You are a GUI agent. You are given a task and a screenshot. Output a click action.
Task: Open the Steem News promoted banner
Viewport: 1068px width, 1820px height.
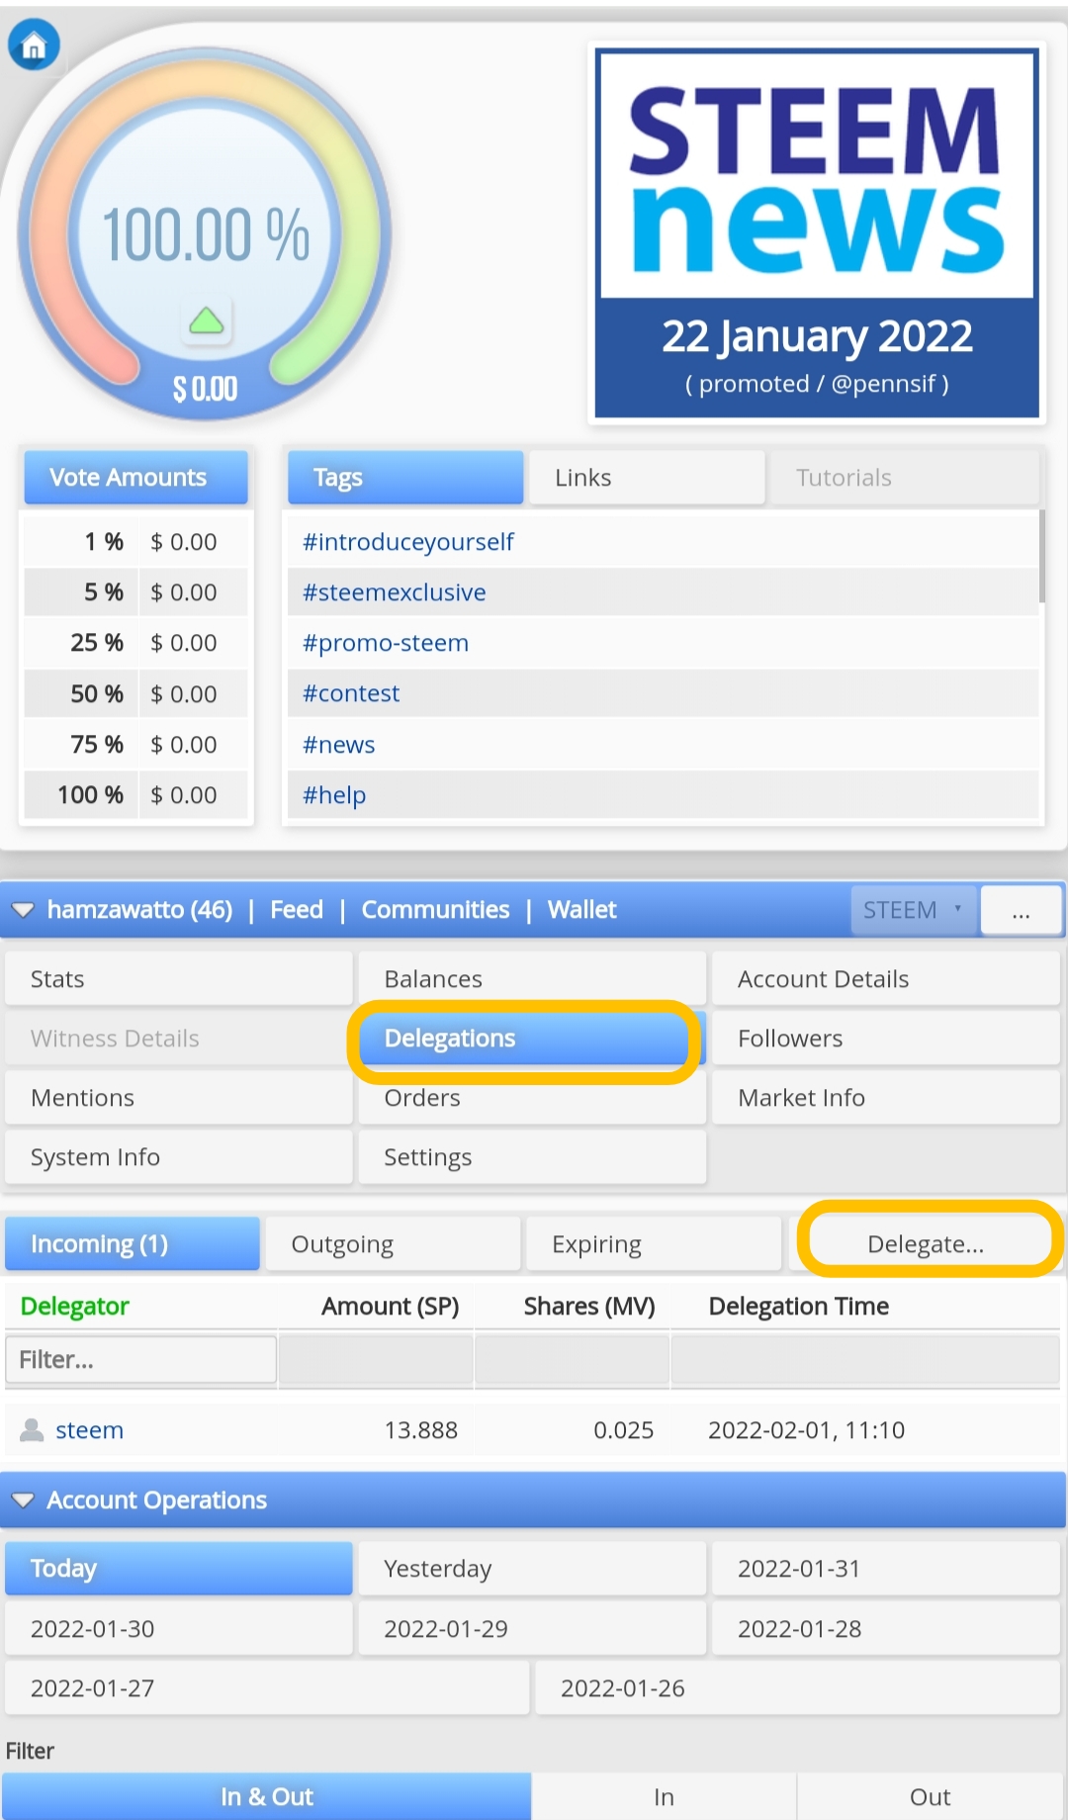click(817, 233)
